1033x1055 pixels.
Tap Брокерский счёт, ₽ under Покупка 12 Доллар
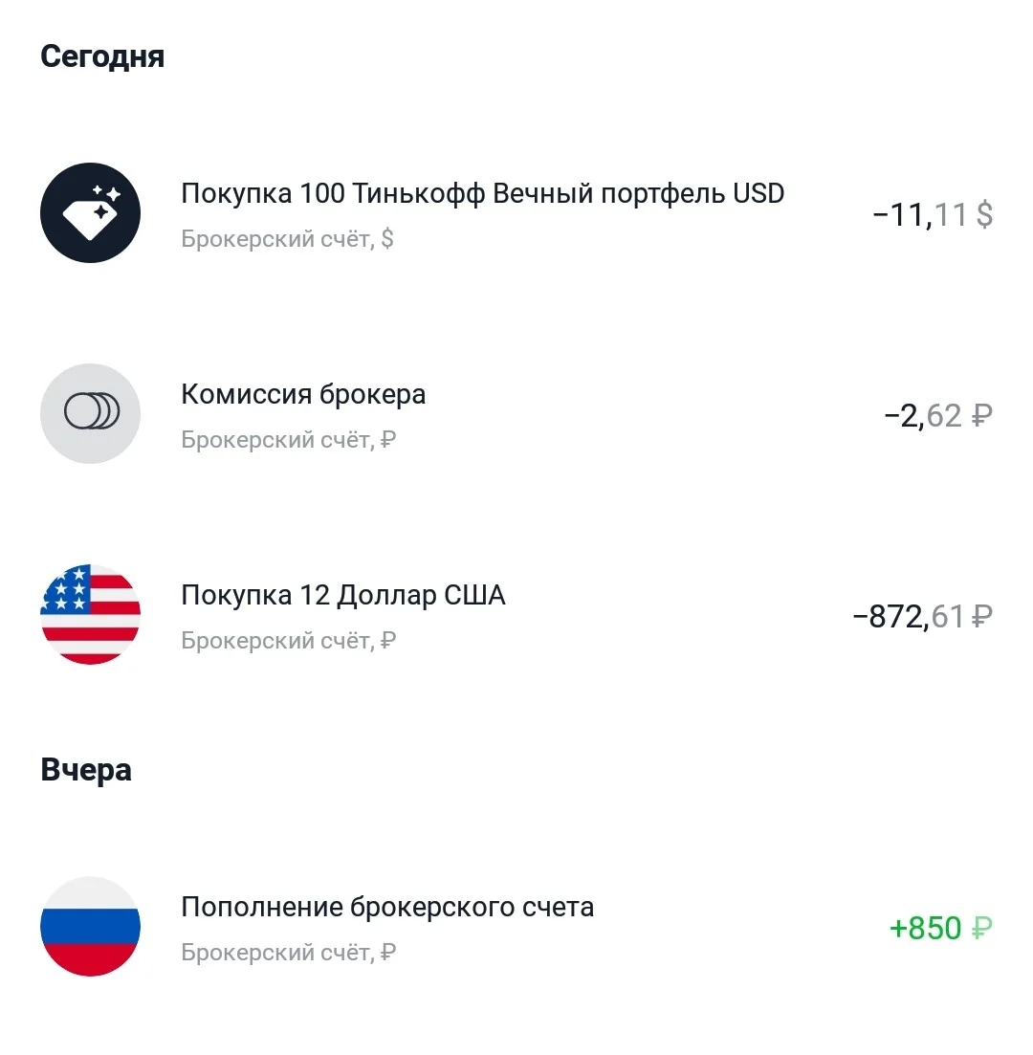[x=289, y=641]
